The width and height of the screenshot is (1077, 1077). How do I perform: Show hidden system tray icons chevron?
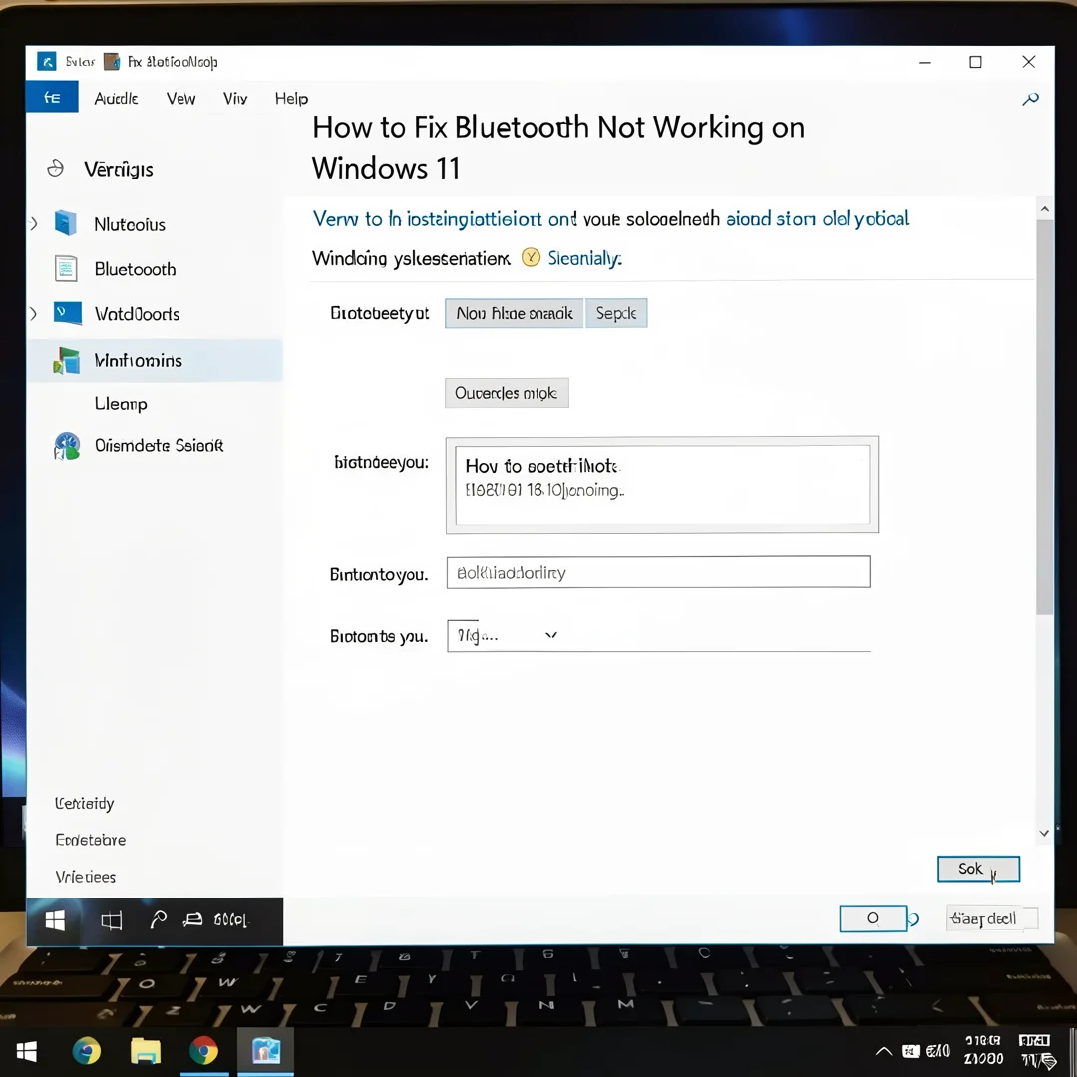tap(884, 1051)
